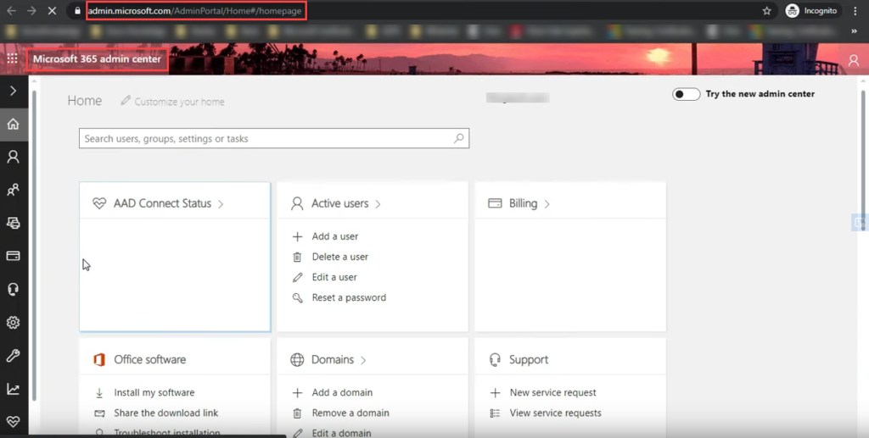Click the search users and groups field
The width and height of the screenshot is (869, 438).
(x=274, y=138)
